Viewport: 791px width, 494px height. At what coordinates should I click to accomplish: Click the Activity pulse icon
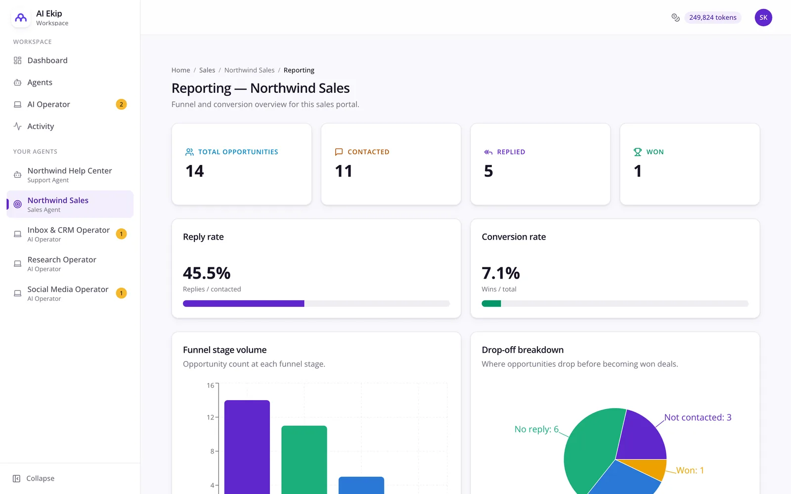pyautogui.click(x=17, y=126)
